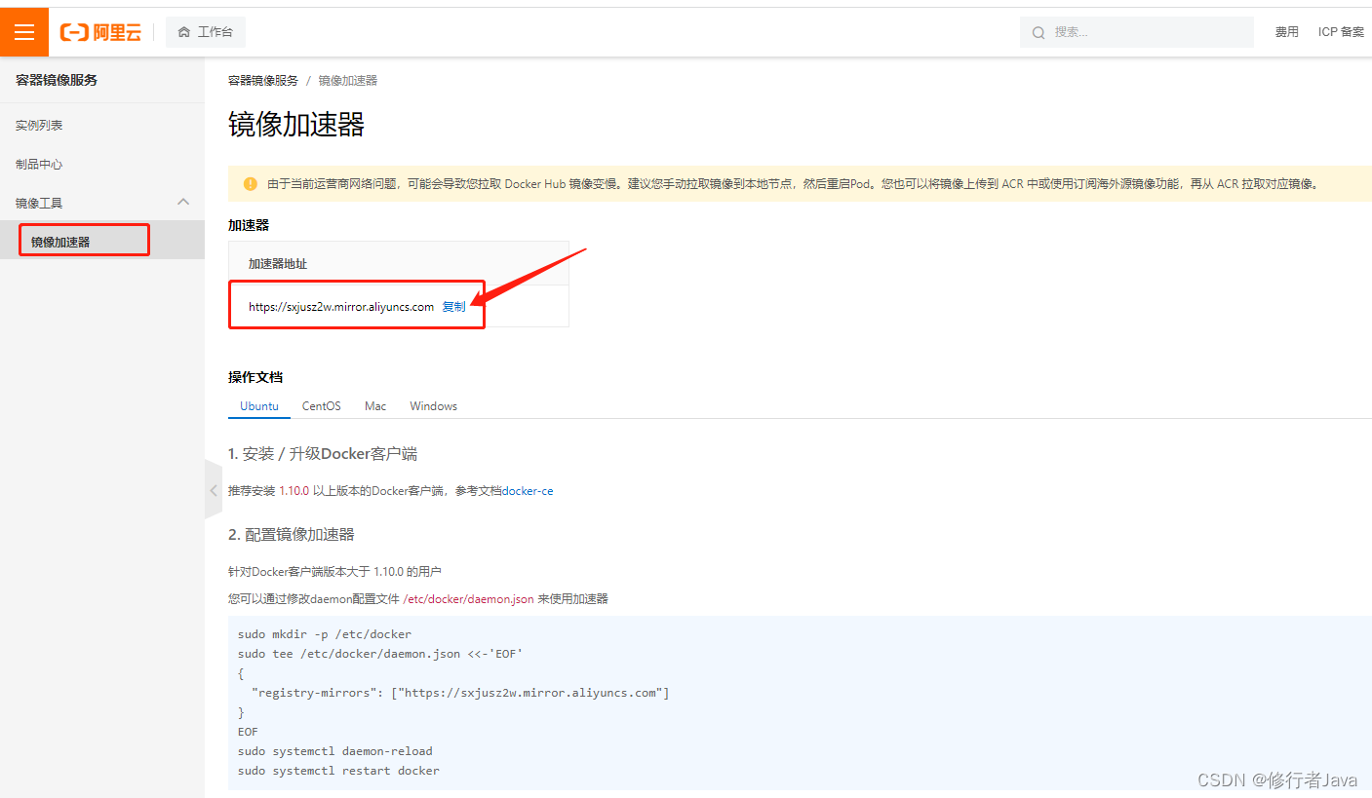Click the 'sudo systemctl restart docker' line
The image size is (1372, 798).
click(338, 771)
